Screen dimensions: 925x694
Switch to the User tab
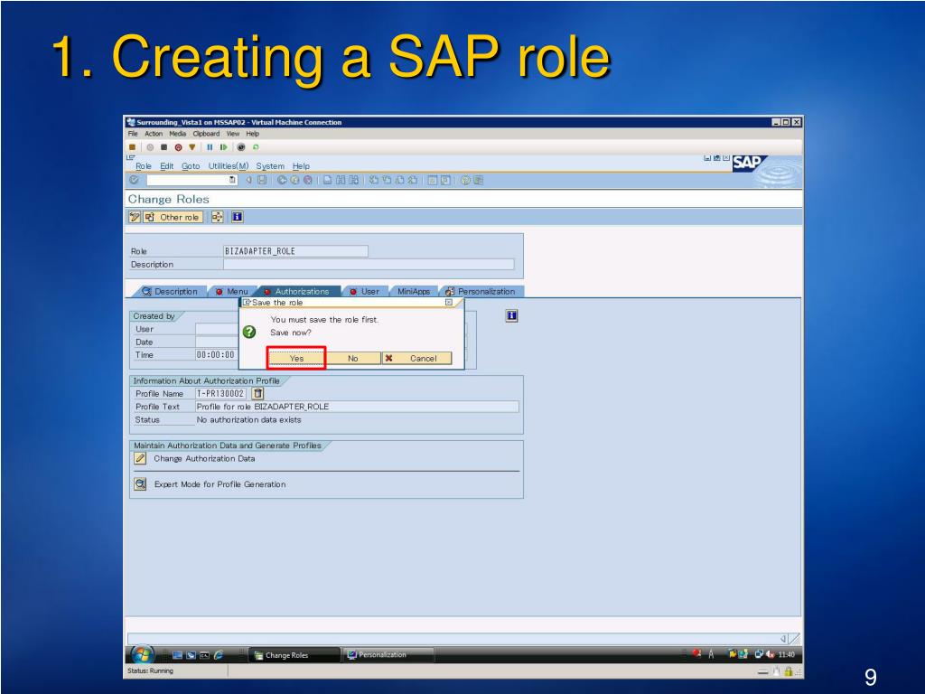coord(365,292)
